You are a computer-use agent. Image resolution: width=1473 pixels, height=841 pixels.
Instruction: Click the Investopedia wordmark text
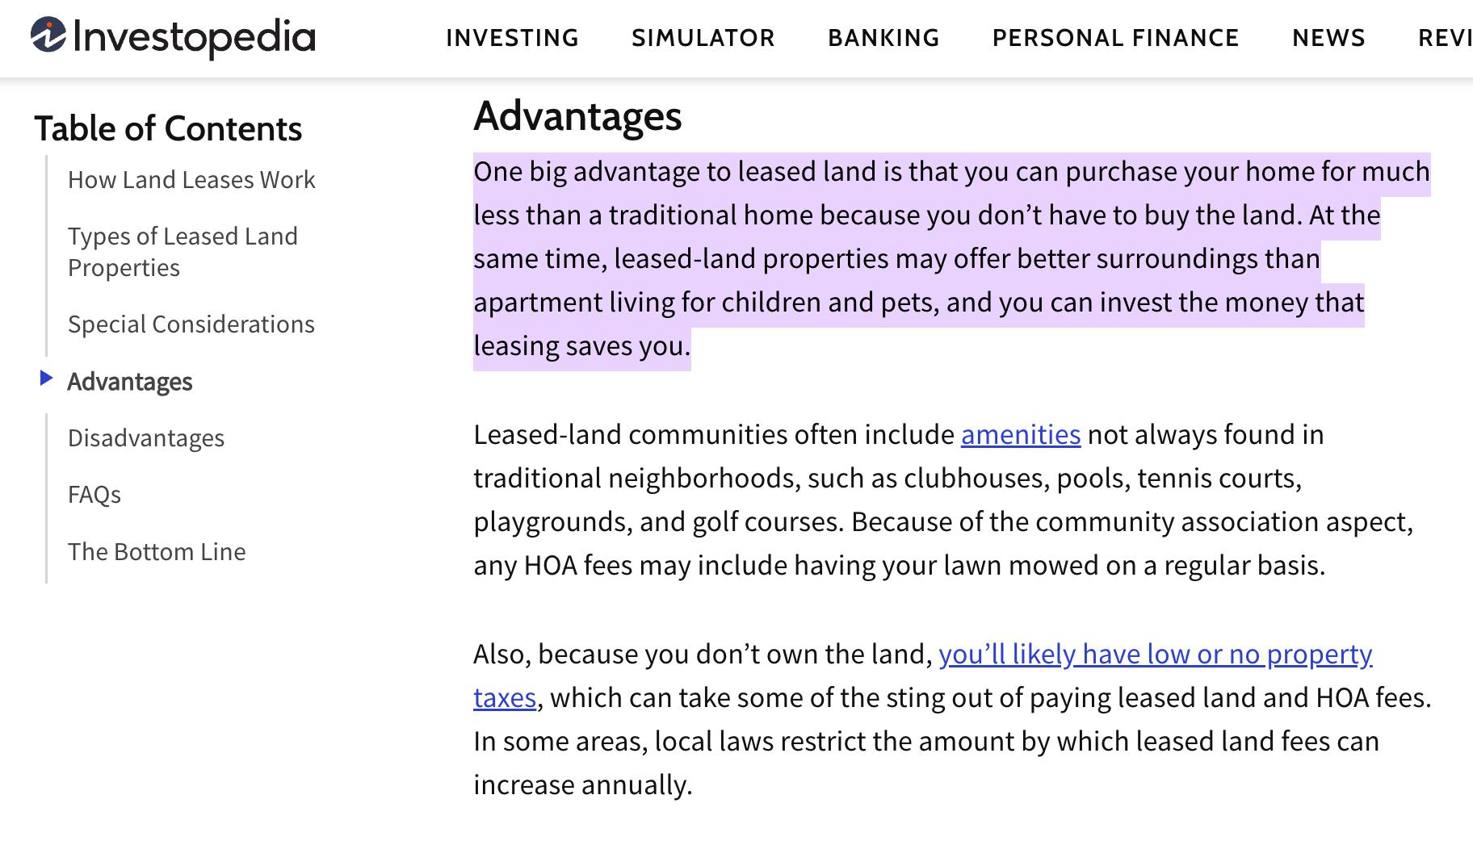(194, 37)
